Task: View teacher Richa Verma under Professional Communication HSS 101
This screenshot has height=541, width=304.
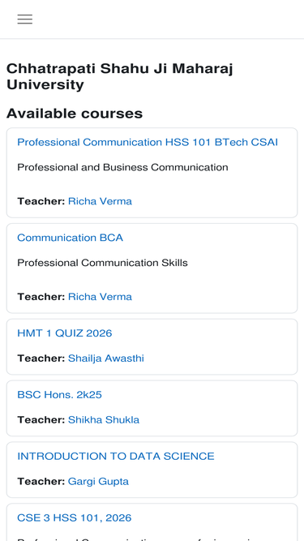Action: click(100, 201)
